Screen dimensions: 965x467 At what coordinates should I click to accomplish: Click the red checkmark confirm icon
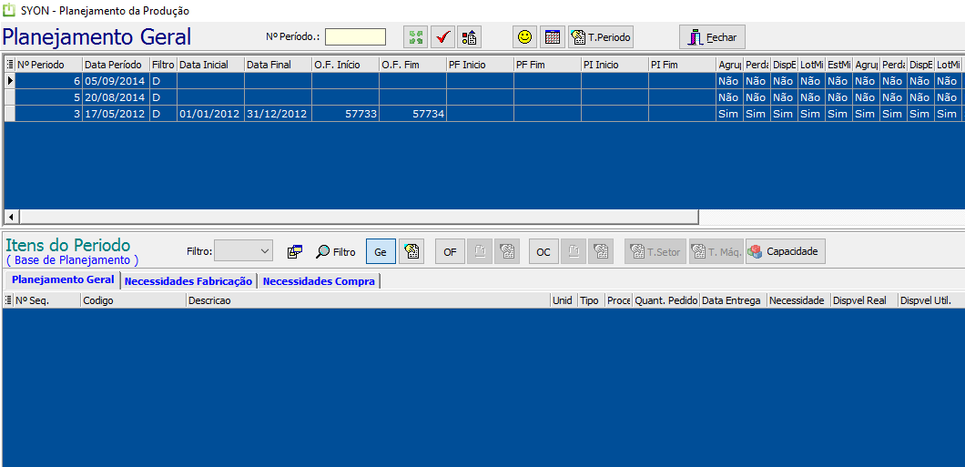[x=442, y=37]
